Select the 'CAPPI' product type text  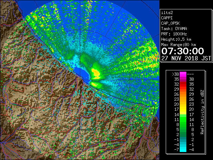pos(167,18)
